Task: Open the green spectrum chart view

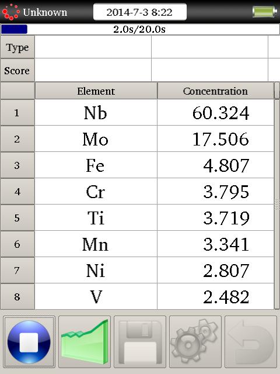Action: point(85,342)
